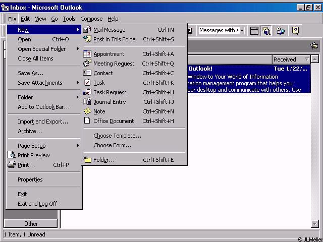Viewport: 323px width, 242px height.
Task: Choose Import and Export
Action: coord(44,122)
